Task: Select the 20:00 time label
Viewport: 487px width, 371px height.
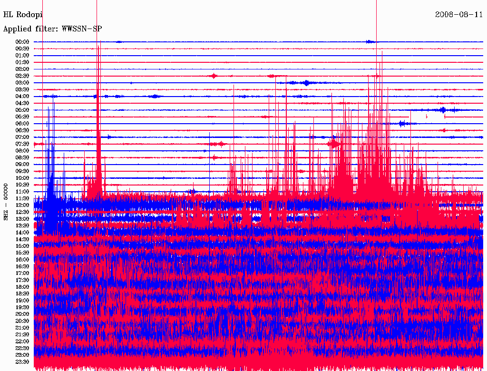Action: 22,314
